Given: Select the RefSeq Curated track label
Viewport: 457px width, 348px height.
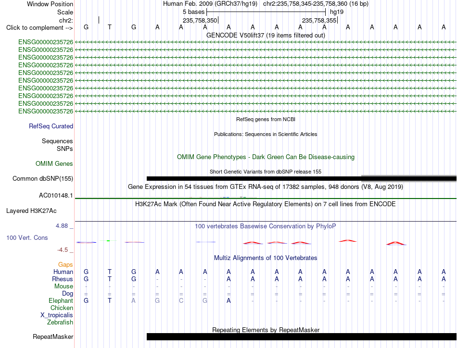Looking at the screenshot, I should point(51,126).
